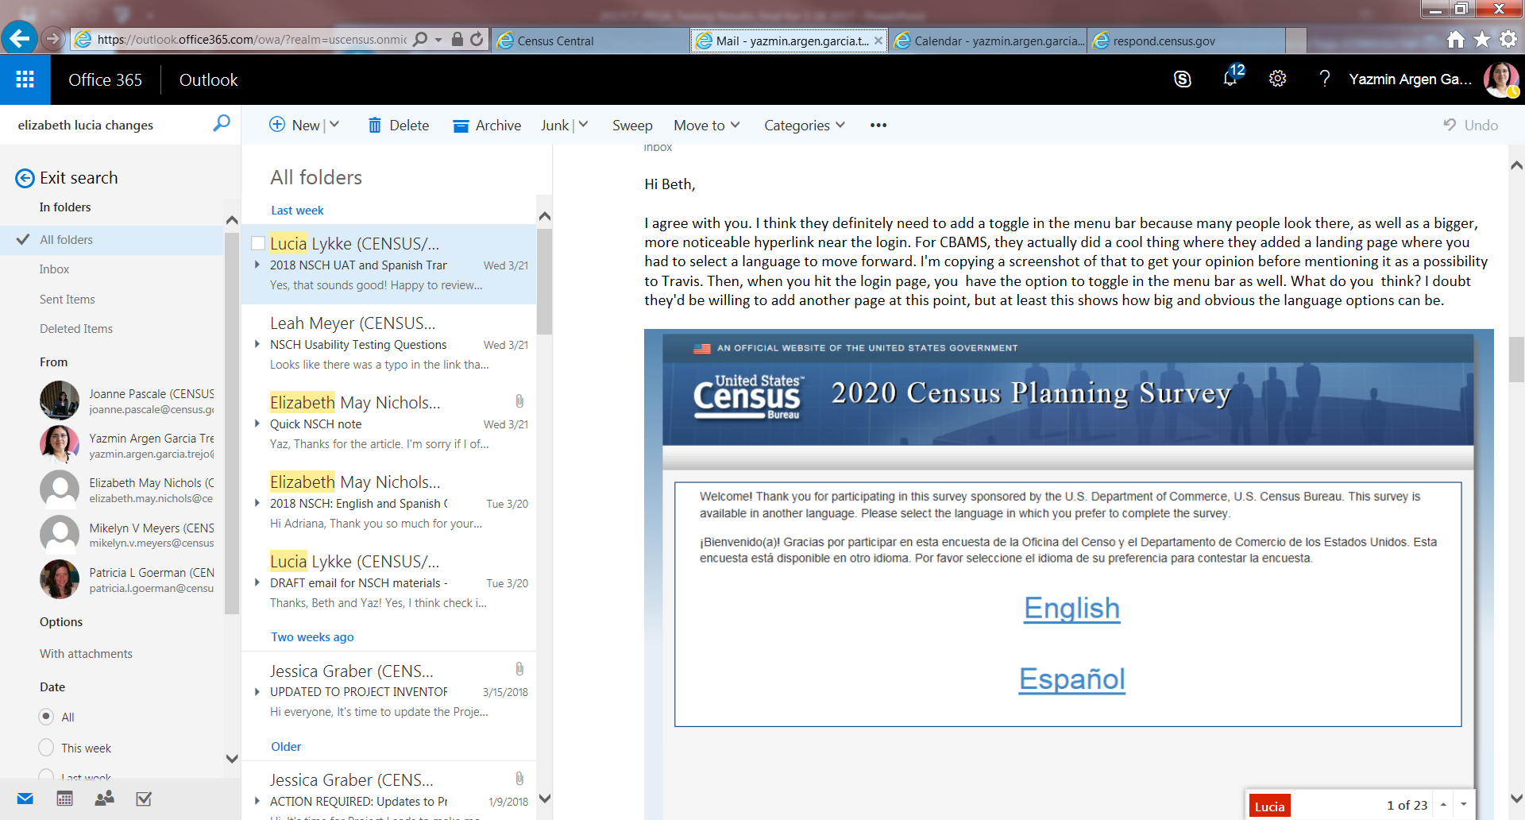Filter by sender Joanne Pascale
This screenshot has width=1525, height=820.
[x=127, y=400]
